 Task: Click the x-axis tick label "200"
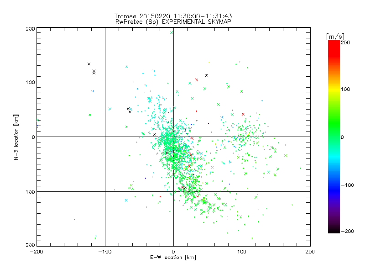310,252
